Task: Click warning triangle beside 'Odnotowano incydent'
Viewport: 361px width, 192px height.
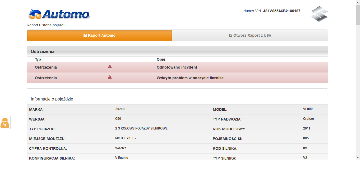Action: [110, 66]
